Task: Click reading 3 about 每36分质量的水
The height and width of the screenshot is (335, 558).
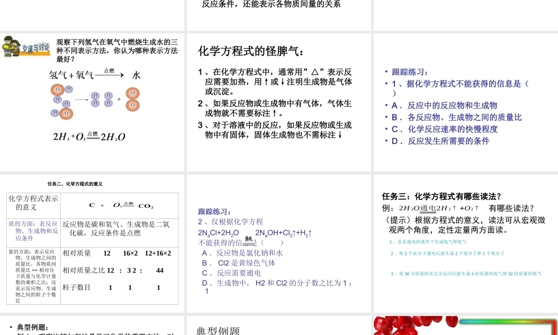Action: (466, 274)
